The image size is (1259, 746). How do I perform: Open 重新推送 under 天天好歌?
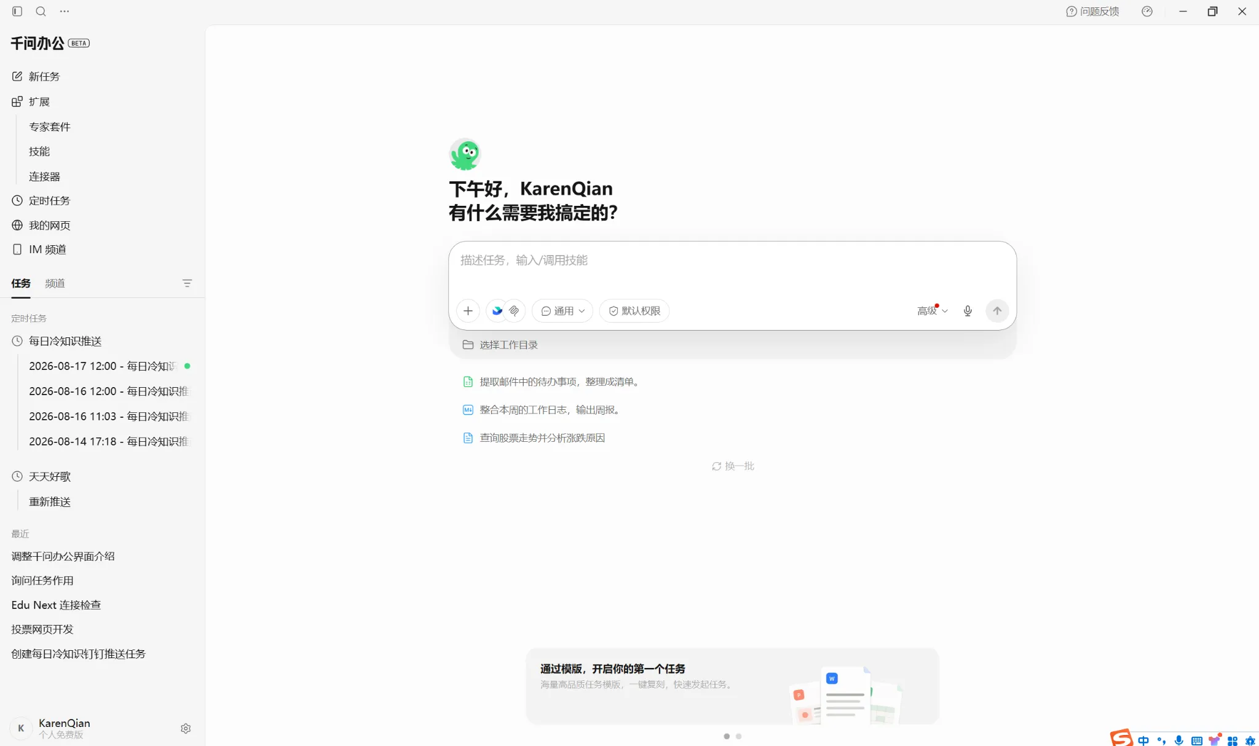click(x=50, y=501)
